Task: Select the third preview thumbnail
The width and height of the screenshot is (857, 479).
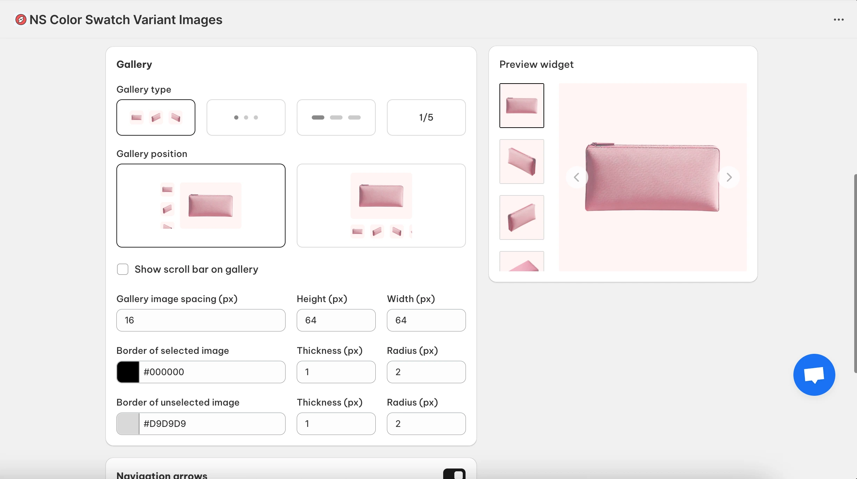Action: click(x=521, y=217)
